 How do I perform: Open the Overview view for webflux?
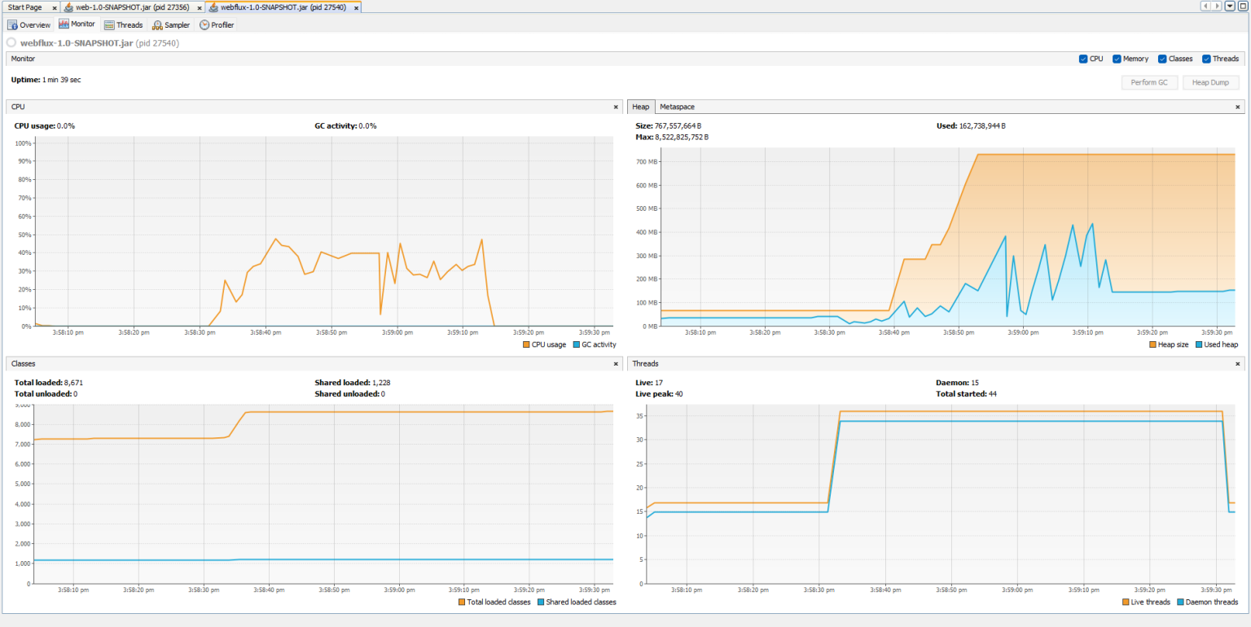point(29,24)
